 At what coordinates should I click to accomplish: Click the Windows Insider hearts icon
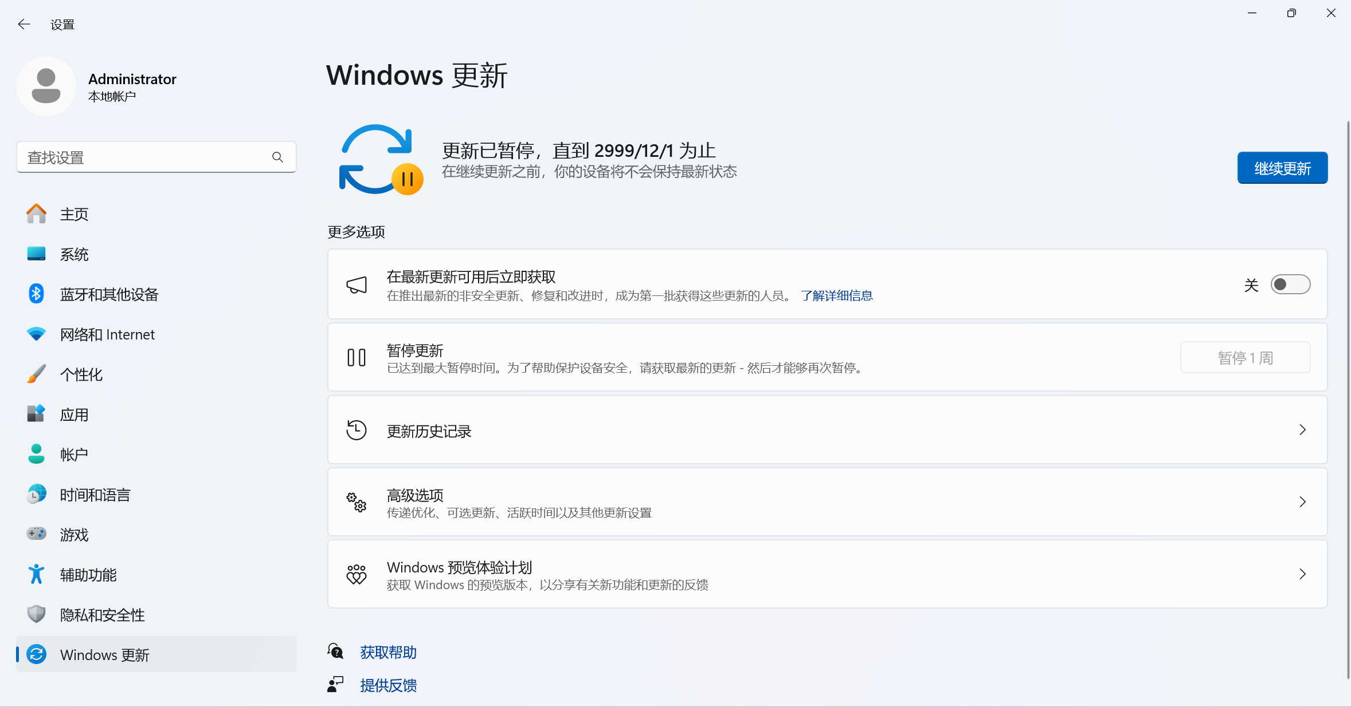(357, 574)
